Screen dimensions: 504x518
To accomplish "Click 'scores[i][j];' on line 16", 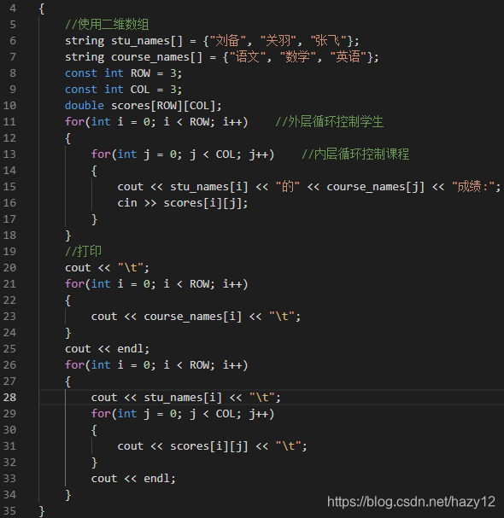I will [x=206, y=203].
